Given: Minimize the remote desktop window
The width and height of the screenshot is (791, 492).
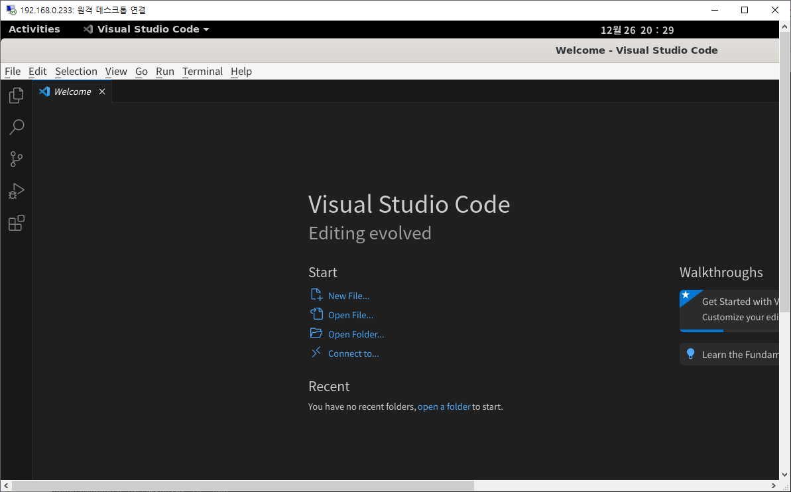Looking at the screenshot, I should click(x=715, y=10).
